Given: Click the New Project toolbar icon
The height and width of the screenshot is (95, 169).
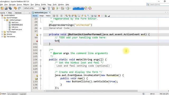Looking at the screenshot, I should (x=2, y=8).
